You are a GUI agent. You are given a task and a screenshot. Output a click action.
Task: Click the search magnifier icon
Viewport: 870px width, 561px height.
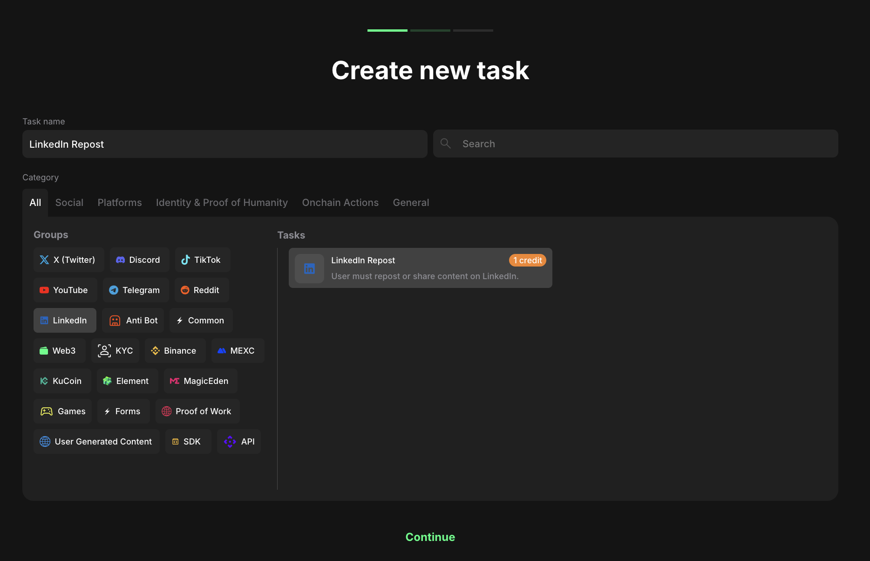[446, 144]
